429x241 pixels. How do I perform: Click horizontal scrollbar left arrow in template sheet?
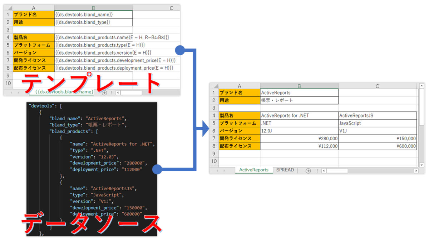[118, 92]
